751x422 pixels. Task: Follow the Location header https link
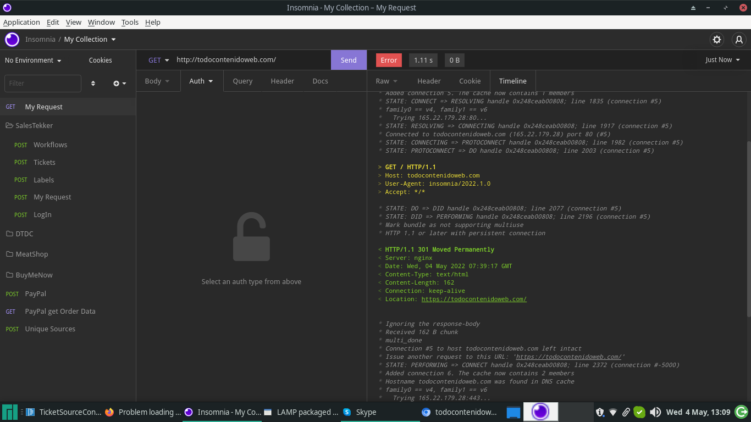pos(474,299)
